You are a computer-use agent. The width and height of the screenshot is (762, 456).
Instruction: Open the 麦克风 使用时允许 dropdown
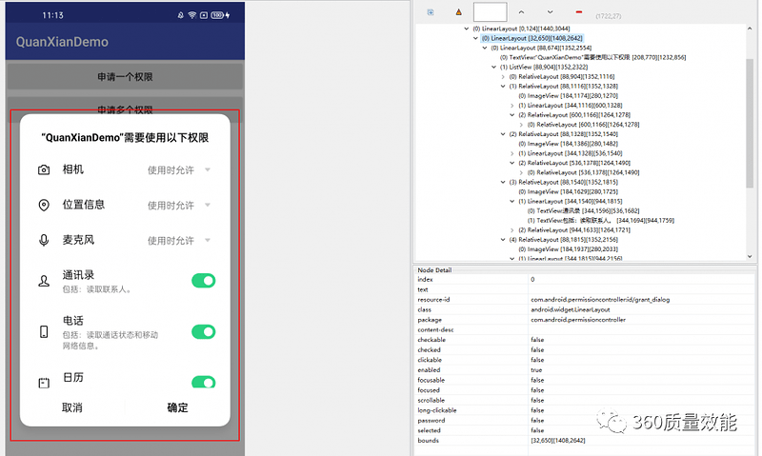tap(179, 241)
